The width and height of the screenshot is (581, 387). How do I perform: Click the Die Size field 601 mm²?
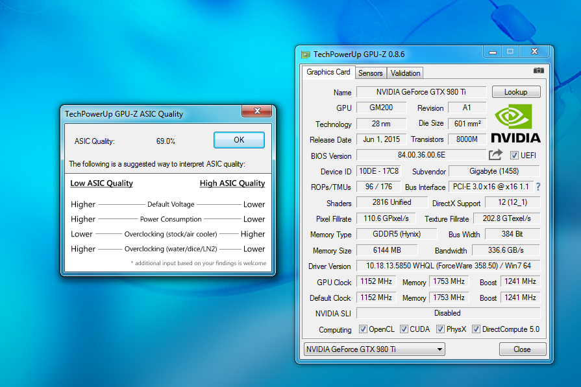pos(467,124)
